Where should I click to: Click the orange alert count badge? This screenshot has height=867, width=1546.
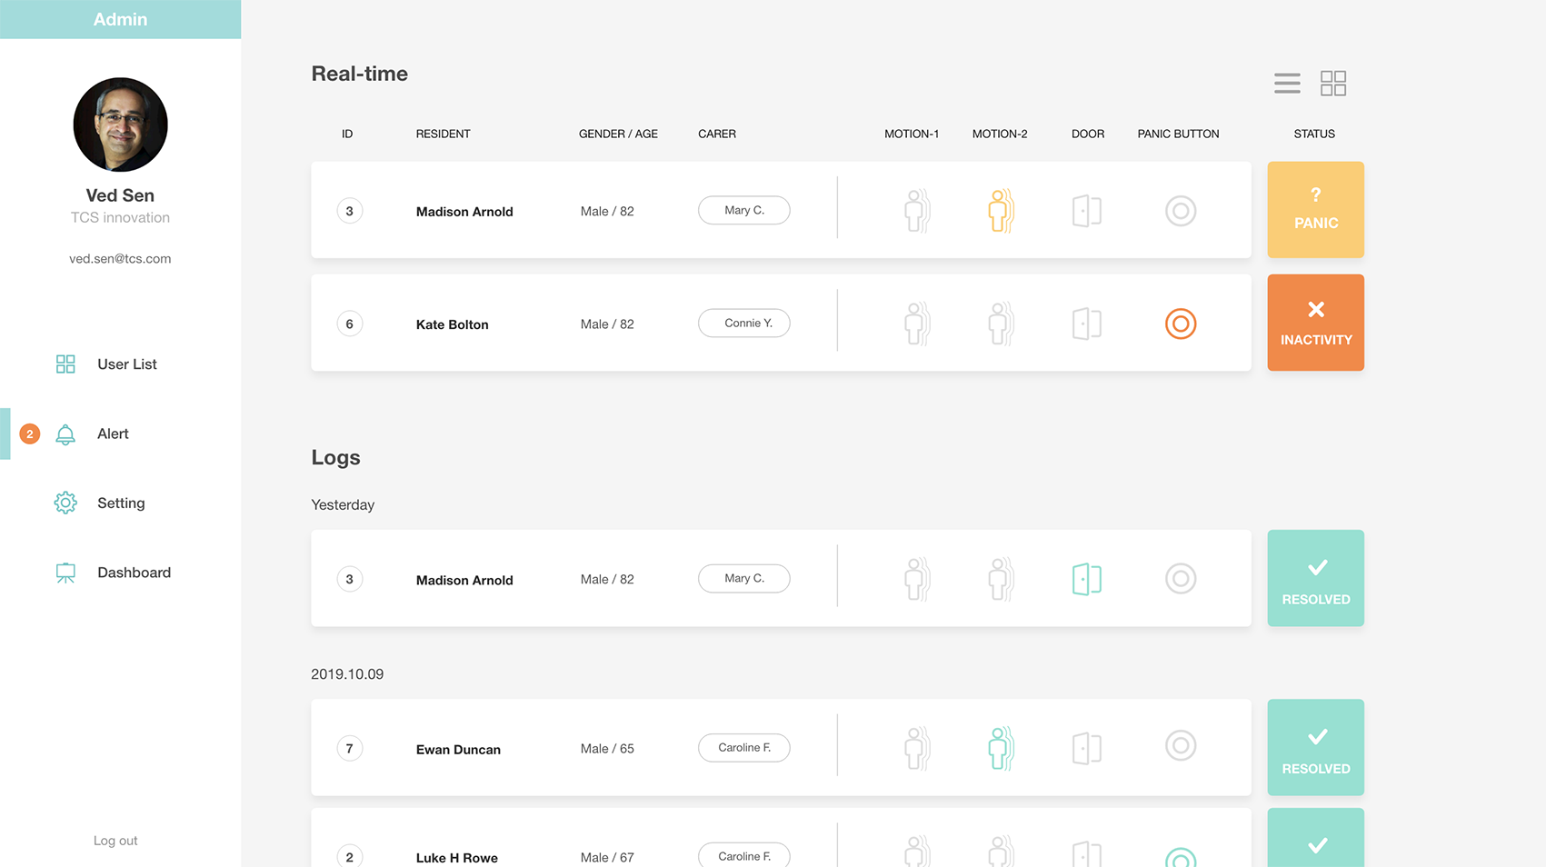coord(30,434)
